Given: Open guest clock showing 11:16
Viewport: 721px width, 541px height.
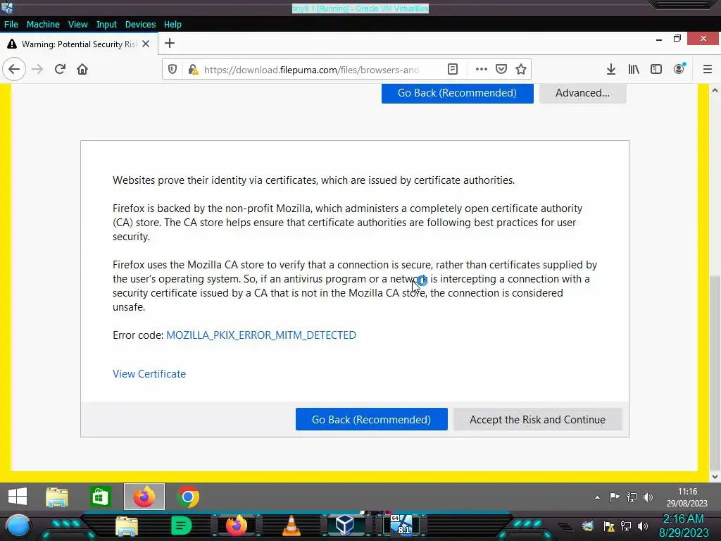Looking at the screenshot, I should click(687, 497).
